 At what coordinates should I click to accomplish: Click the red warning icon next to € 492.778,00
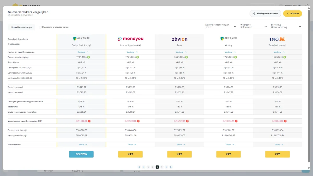pos(138,121)
